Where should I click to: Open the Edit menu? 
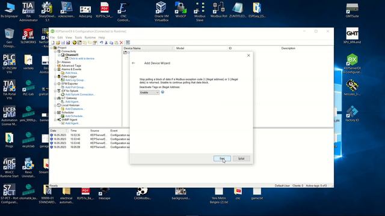click(x=60, y=37)
